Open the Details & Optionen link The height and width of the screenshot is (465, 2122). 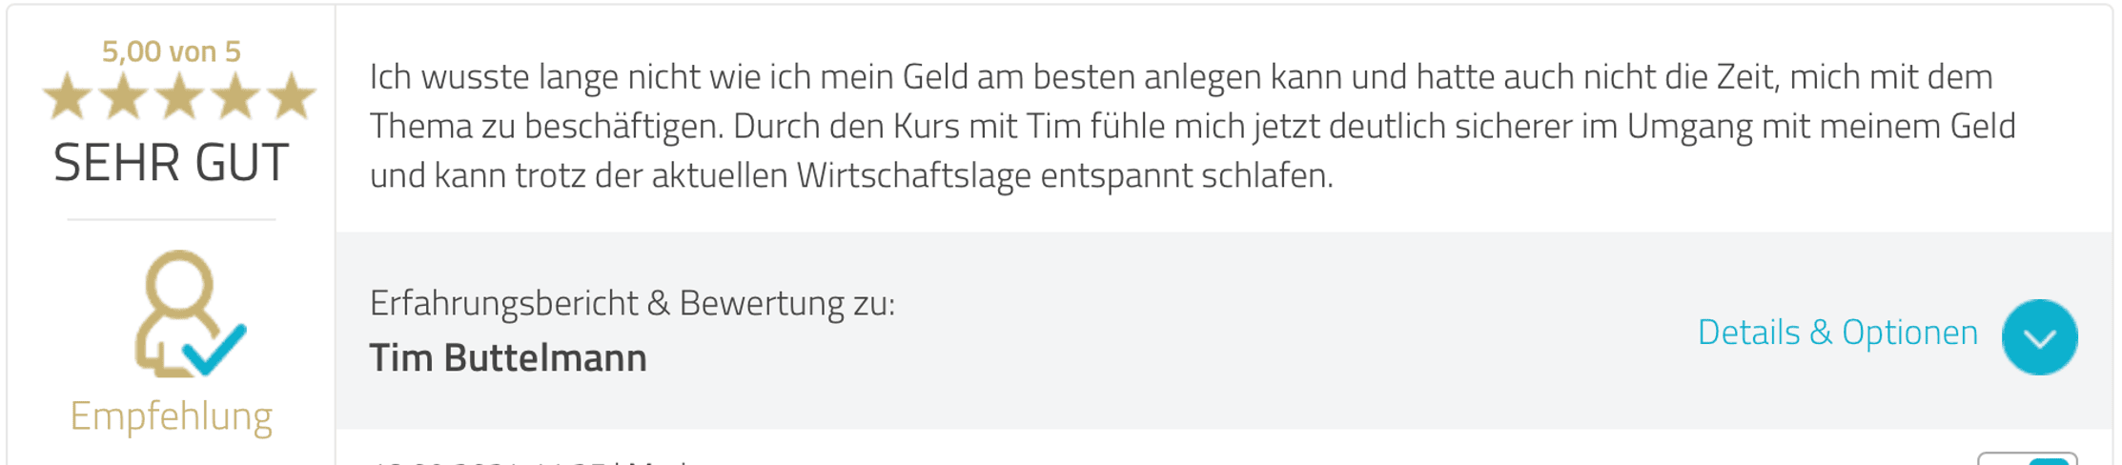(1837, 333)
